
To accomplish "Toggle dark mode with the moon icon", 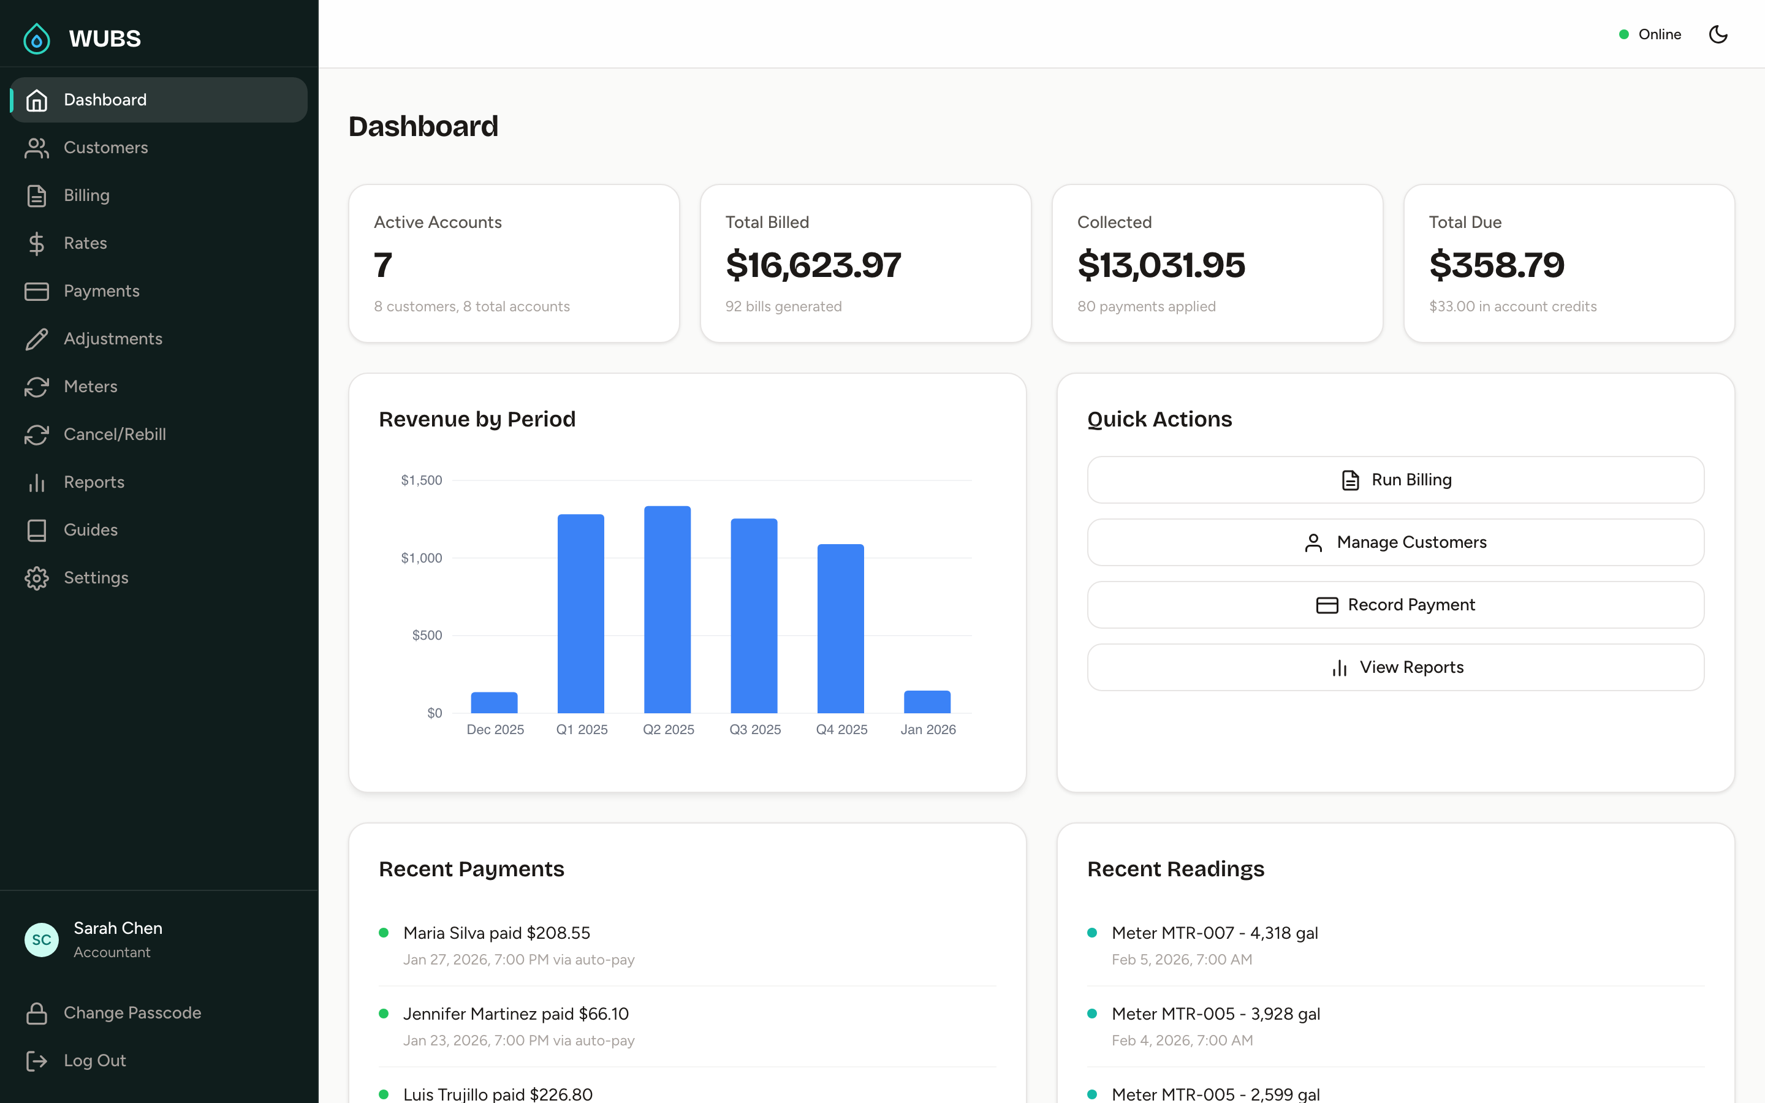I will [x=1718, y=34].
